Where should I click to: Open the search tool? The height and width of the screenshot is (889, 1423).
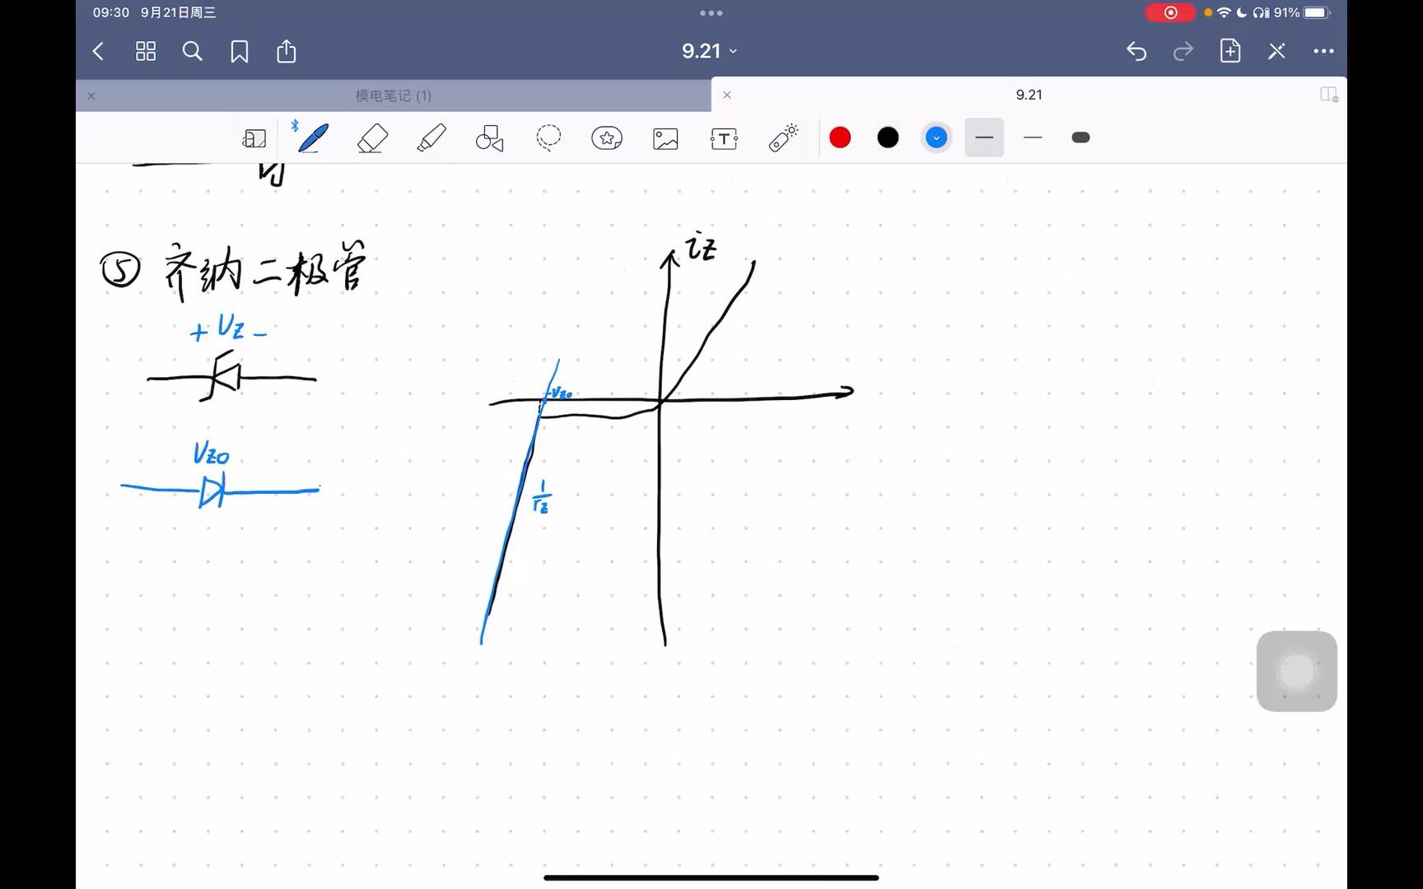pos(193,52)
